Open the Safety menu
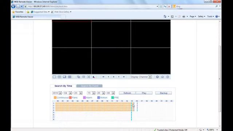233x131 pixels. [201, 16]
